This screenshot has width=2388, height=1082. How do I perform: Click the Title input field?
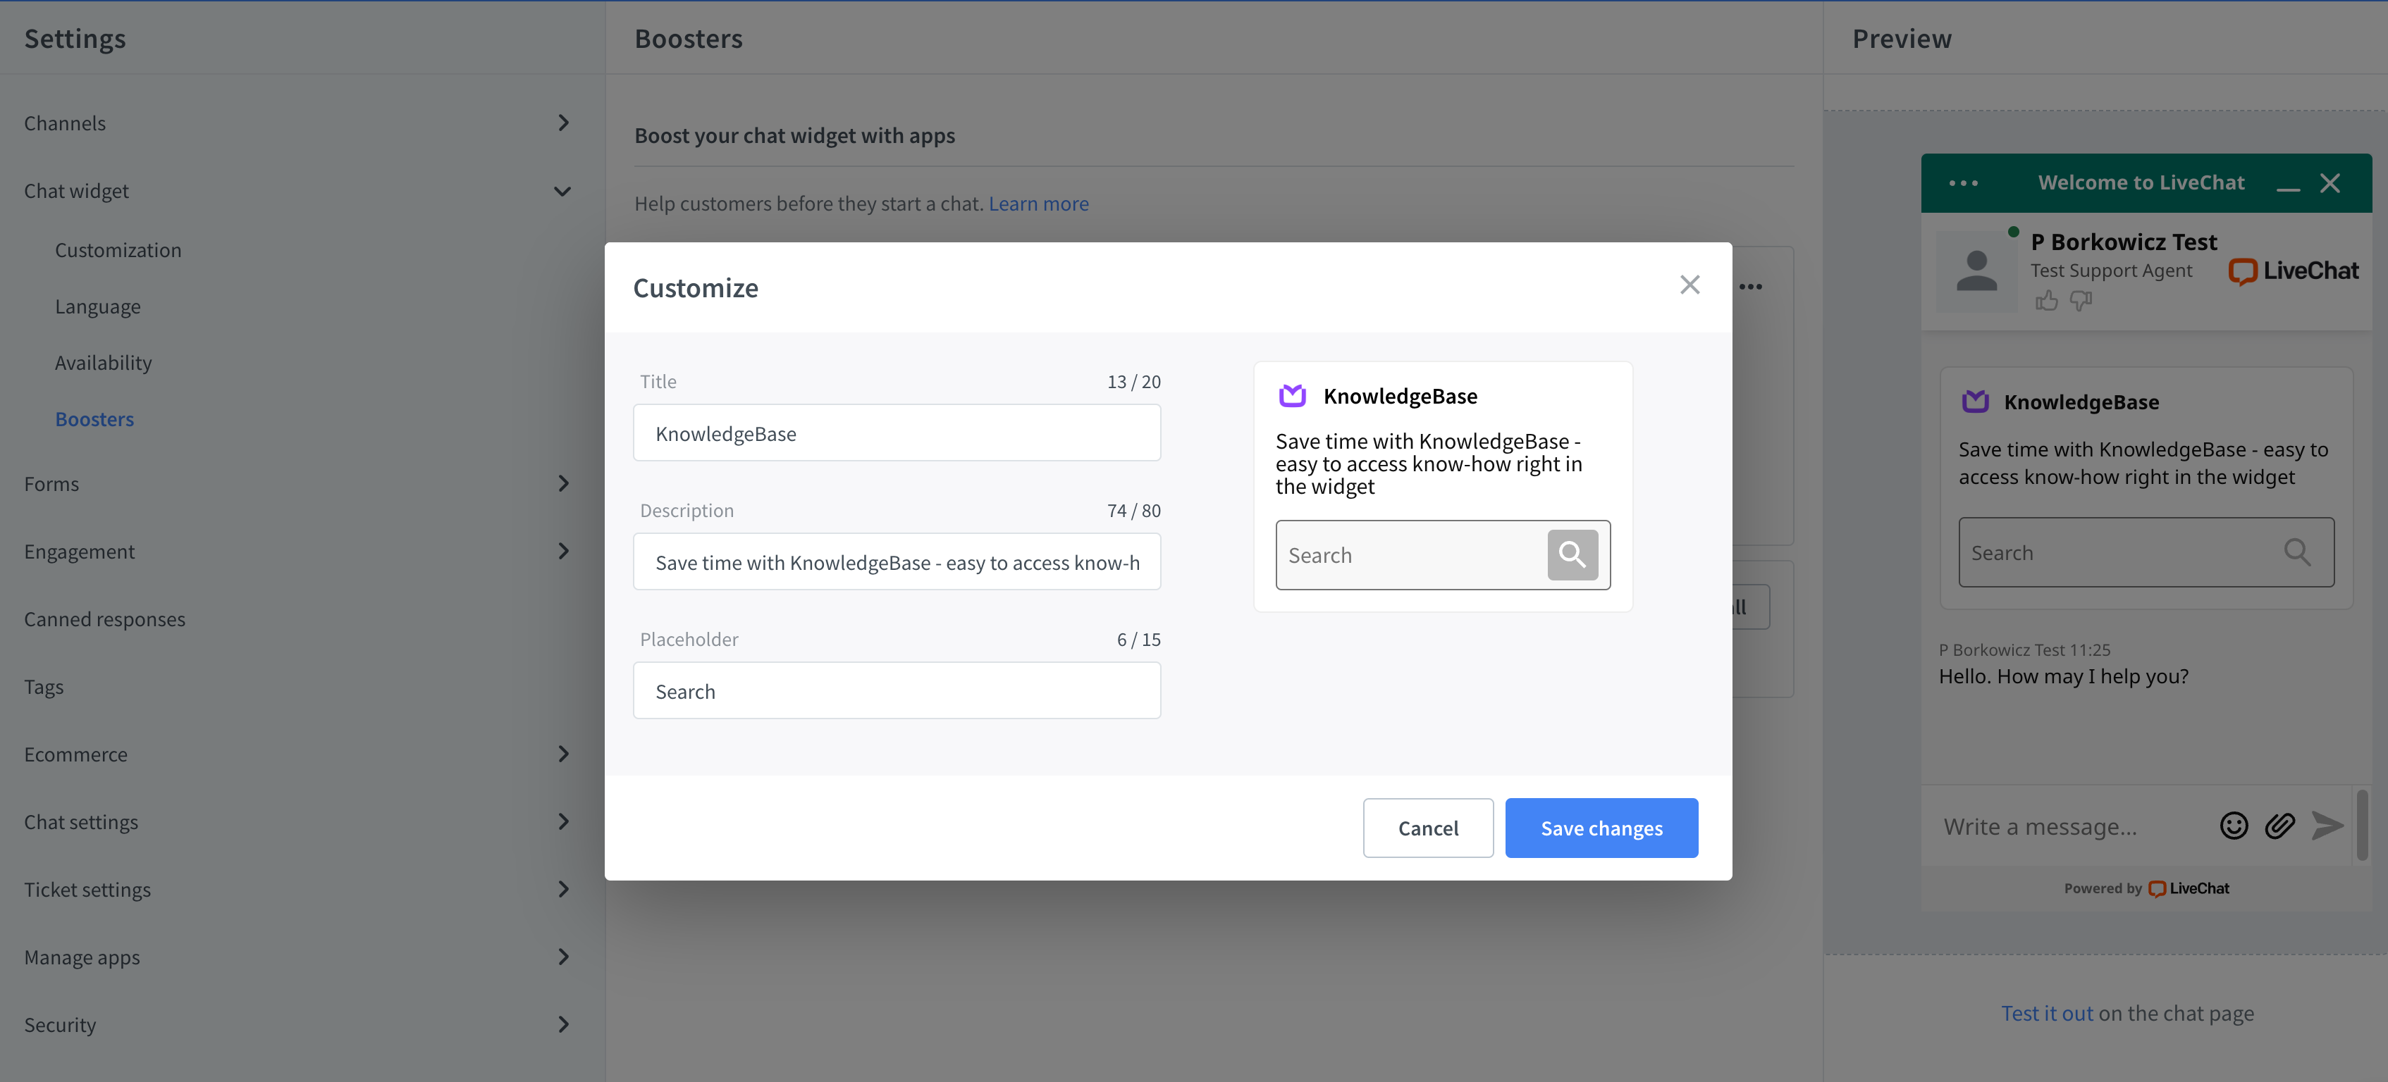897,433
